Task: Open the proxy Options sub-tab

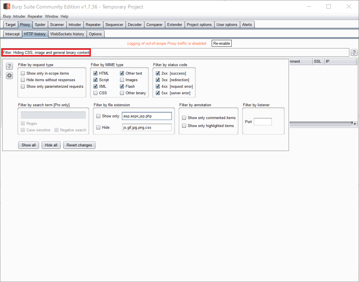Action: coord(95,34)
